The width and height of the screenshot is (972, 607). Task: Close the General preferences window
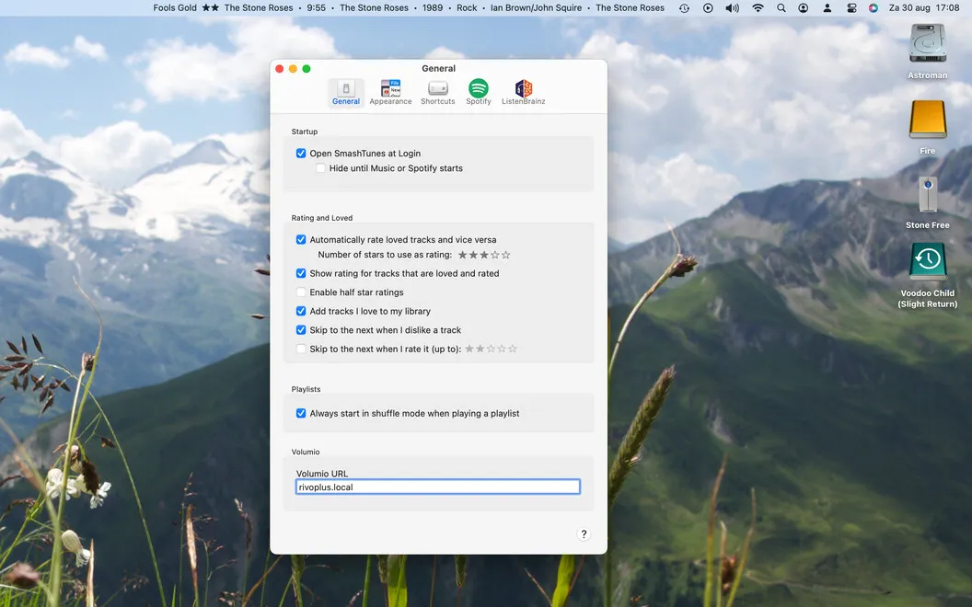coord(280,69)
